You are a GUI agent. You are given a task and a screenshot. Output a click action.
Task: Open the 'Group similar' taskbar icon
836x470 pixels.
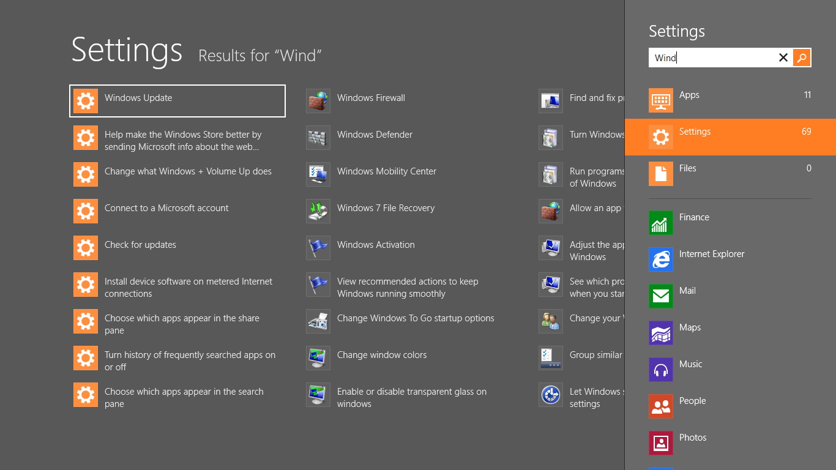[x=551, y=358]
